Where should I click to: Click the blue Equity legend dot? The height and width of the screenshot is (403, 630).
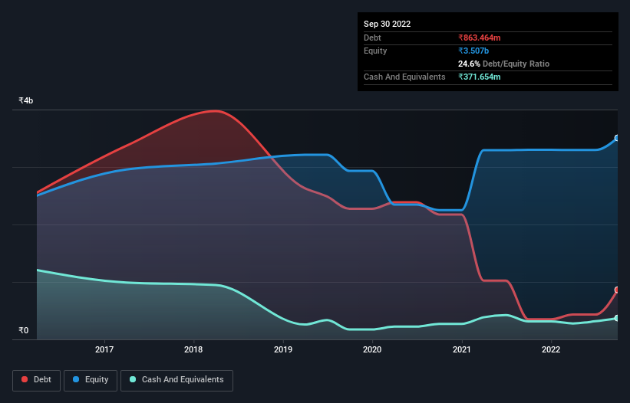point(76,379)
